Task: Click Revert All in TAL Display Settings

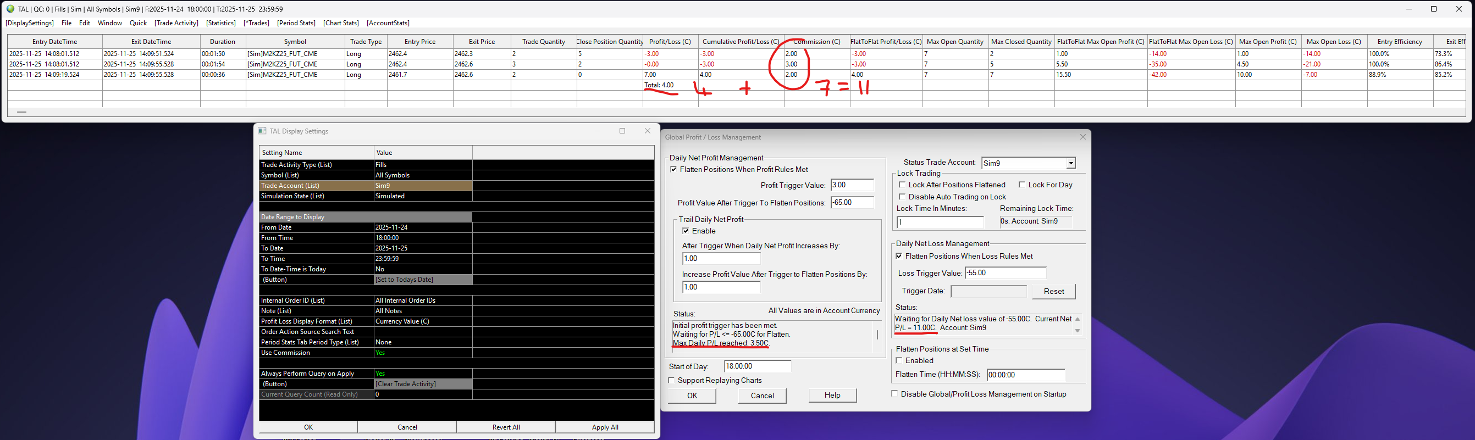Action: 506,427
